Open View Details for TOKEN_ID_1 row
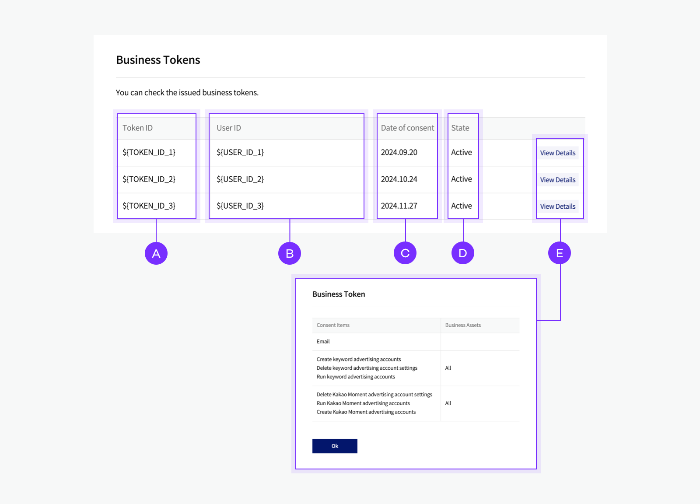Image resolution: width=700 pixels, height=504 pixels. pyautogui.click(x=558, y=153)
